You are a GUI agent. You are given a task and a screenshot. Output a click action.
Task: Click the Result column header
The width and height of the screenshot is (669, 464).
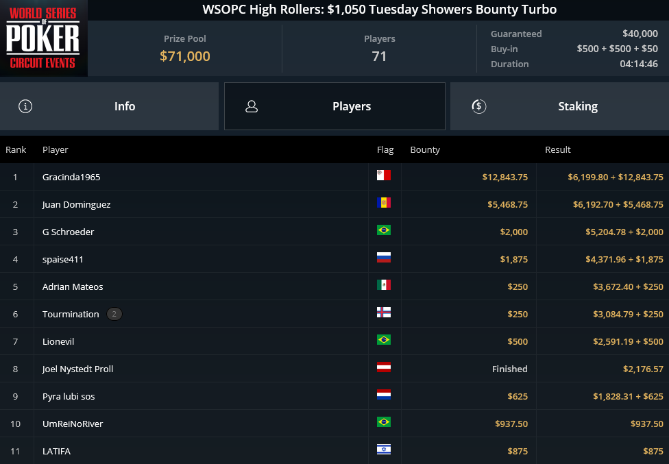tap(557, 149)
